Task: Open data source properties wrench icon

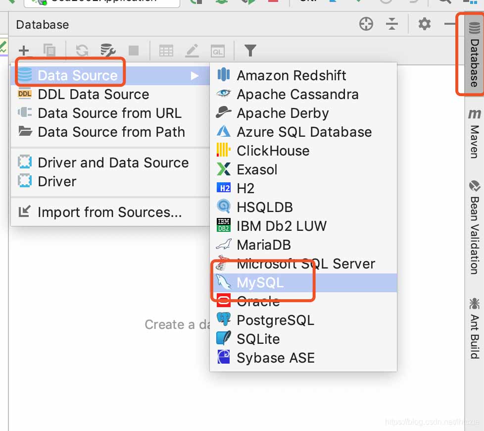Action: [108, 51]
